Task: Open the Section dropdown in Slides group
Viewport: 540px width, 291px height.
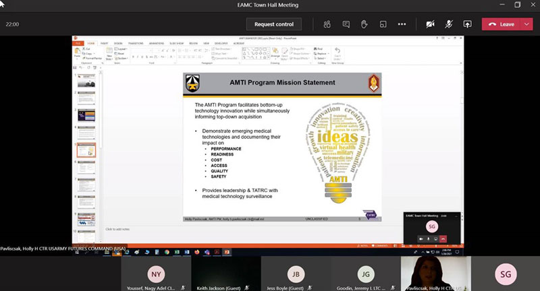Action: point(122,59)
